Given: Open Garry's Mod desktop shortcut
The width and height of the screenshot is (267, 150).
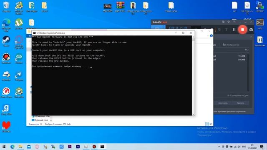Looking at the screenshot, I should pyautogui.click(x=6, y=110).
